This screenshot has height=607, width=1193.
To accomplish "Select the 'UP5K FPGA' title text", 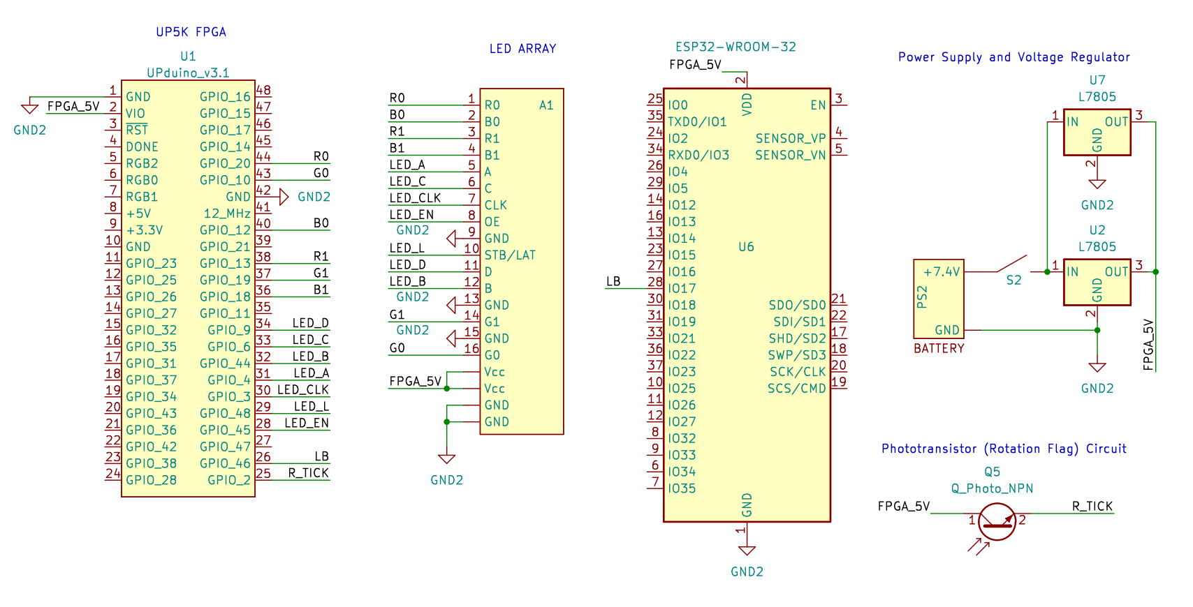I will tap(191, 32).
